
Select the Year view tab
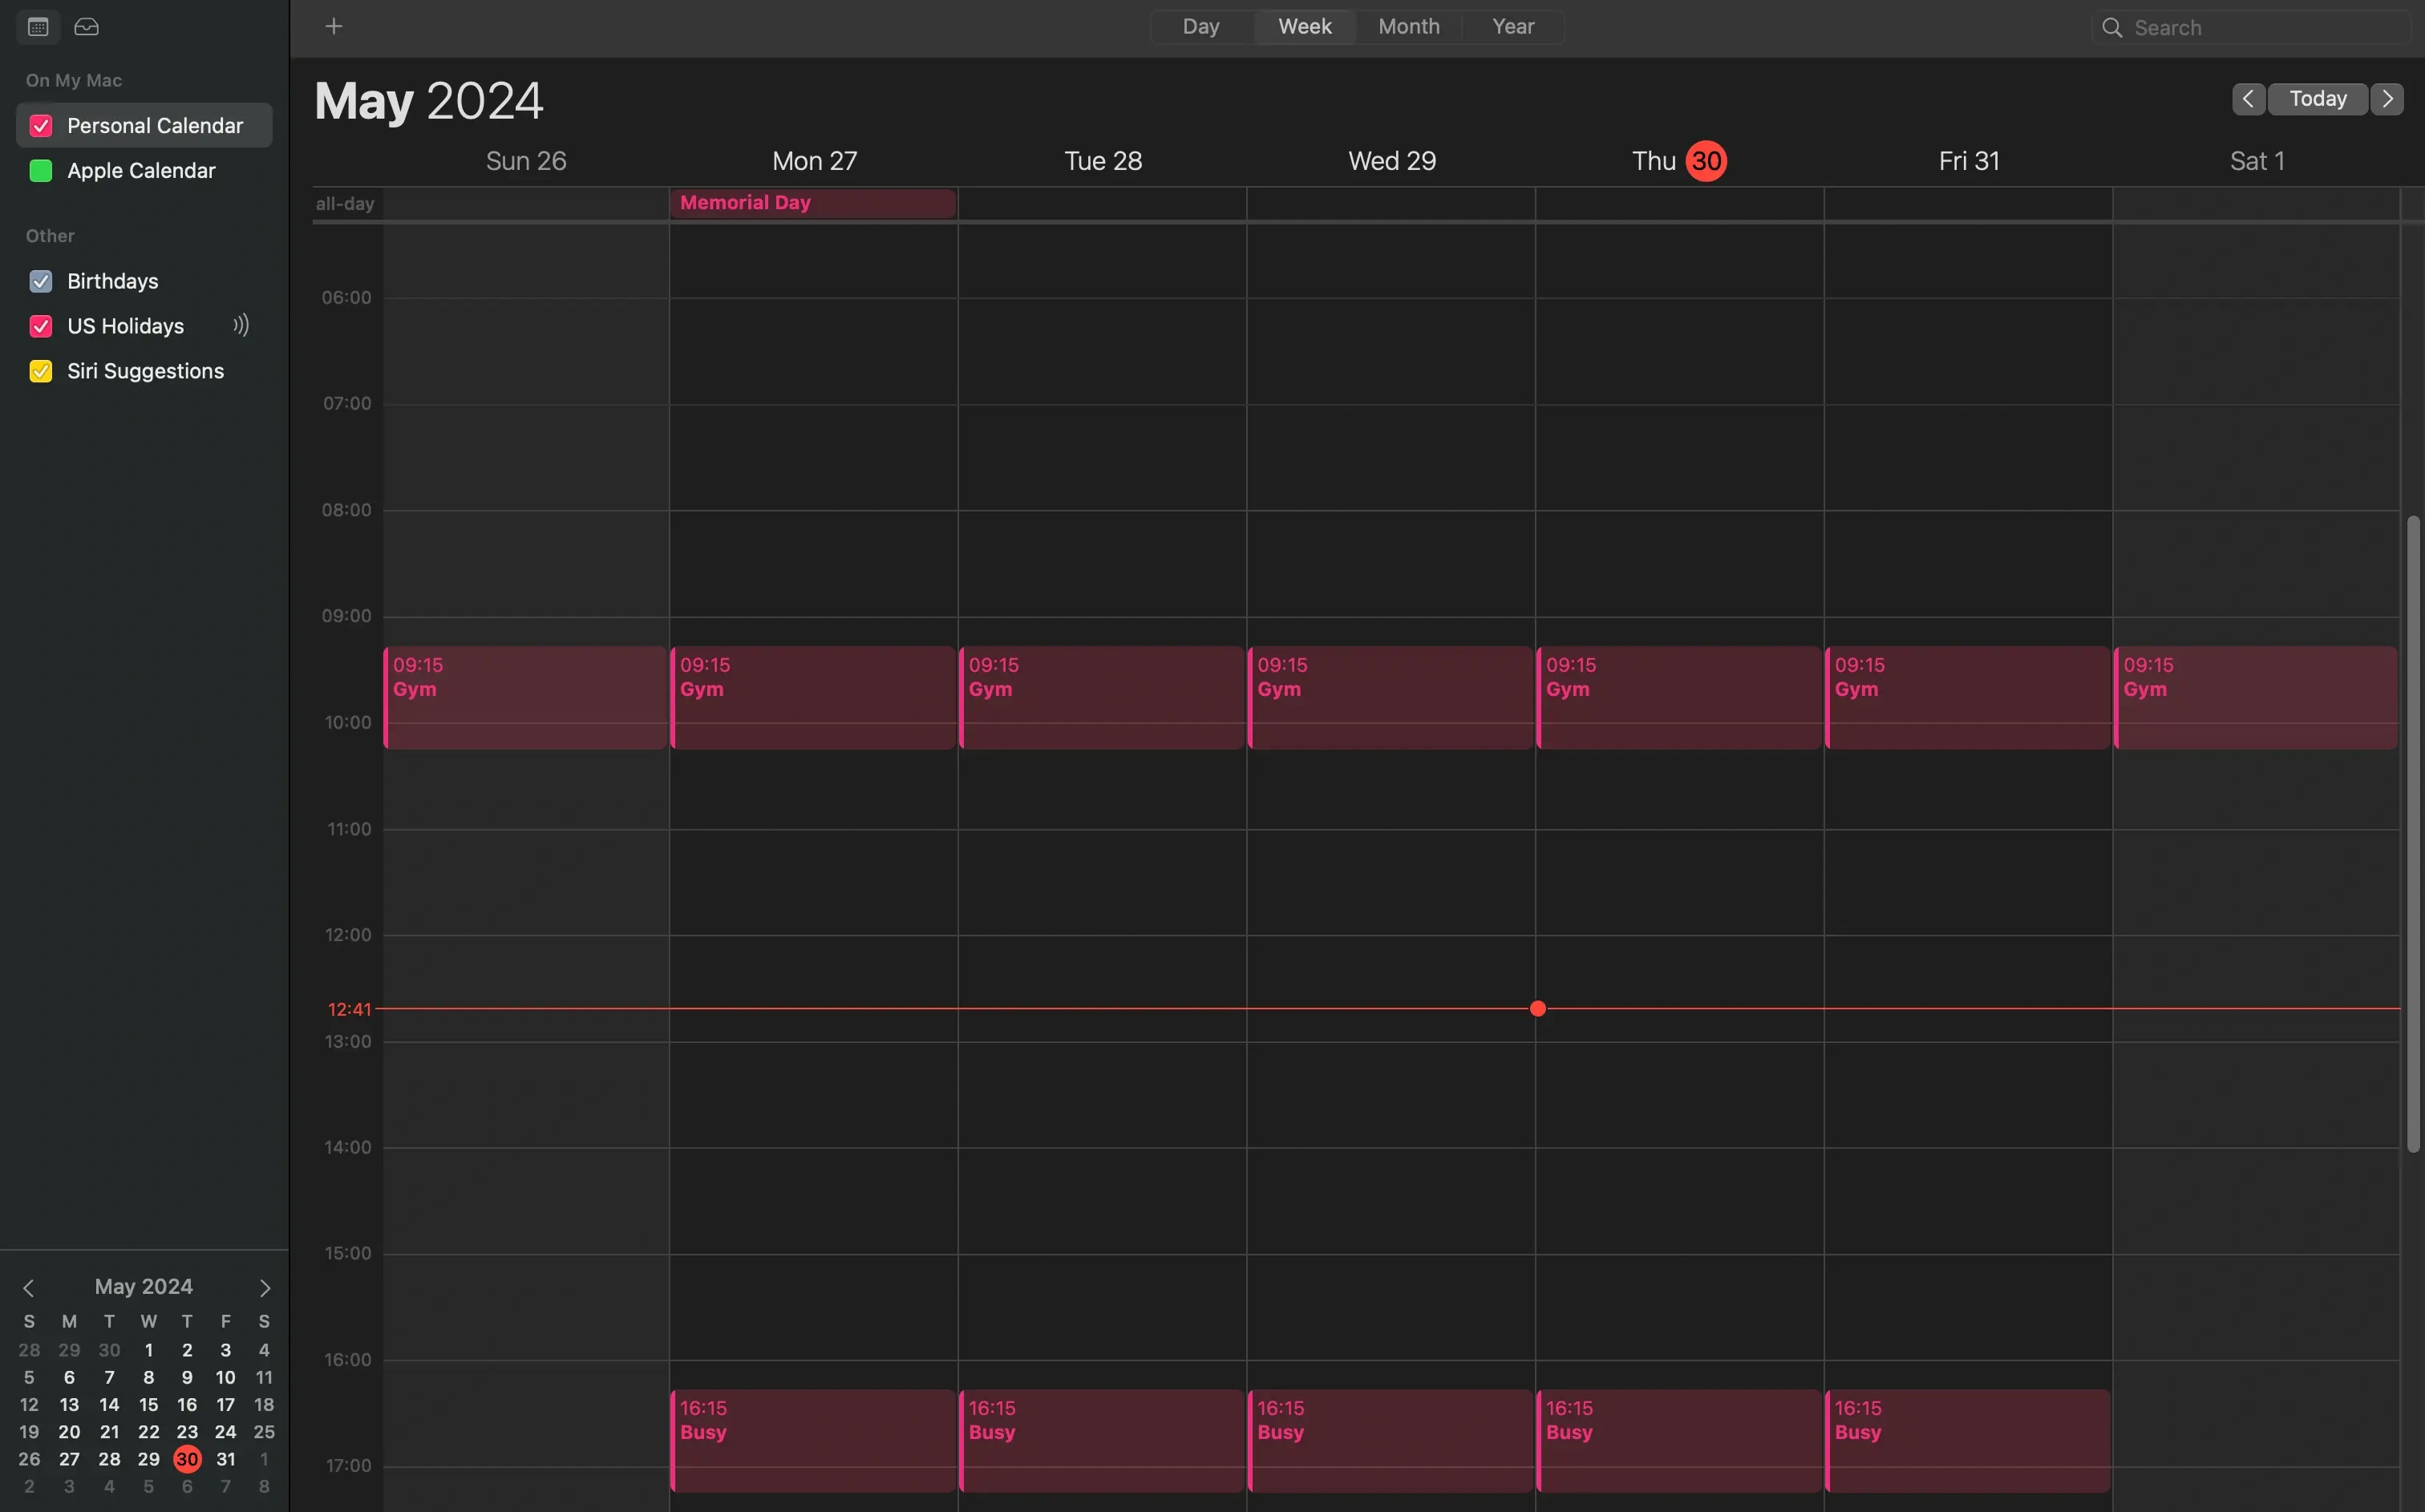click(x=1512, y=27)
